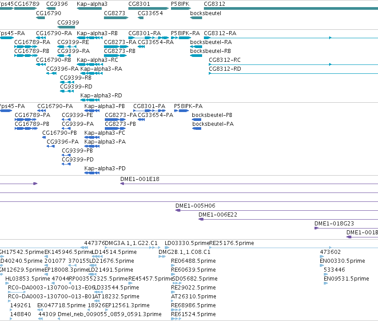Image resolution: width=378 pixels, height=321 pixels.
Task: Select the 447376 EST label
Action: [x=95, y=243]
